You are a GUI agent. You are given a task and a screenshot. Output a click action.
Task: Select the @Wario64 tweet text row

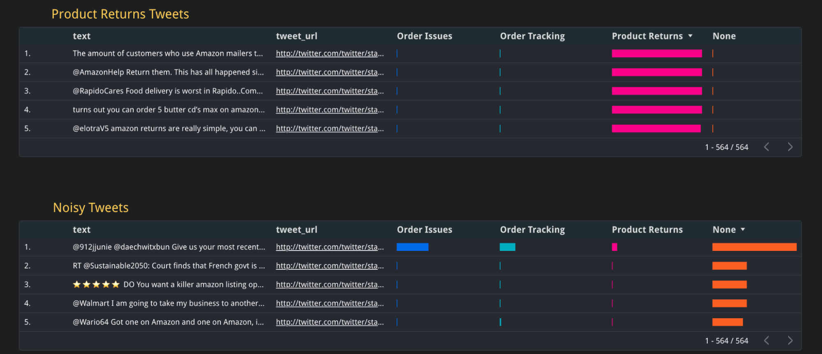[168, 322]
